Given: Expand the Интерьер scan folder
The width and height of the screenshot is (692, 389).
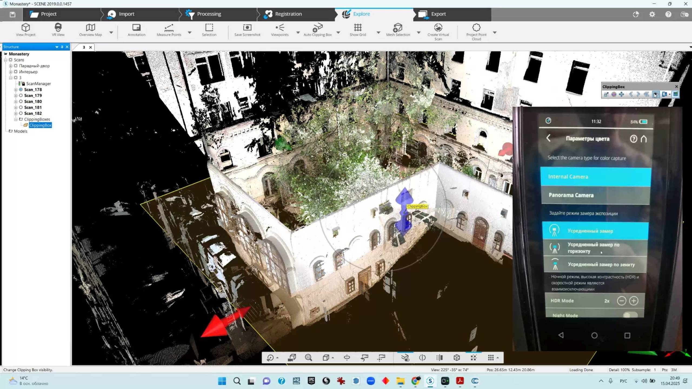Looking at the screenshot, I should click(11, 72).
